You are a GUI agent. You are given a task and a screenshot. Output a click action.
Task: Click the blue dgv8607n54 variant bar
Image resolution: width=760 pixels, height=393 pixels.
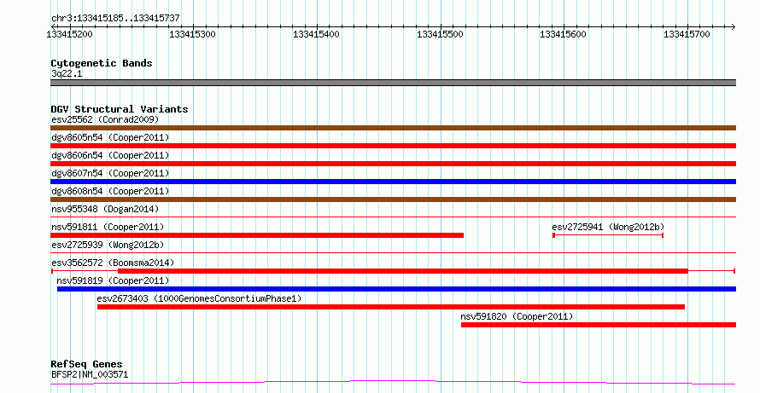pos(393,182)
